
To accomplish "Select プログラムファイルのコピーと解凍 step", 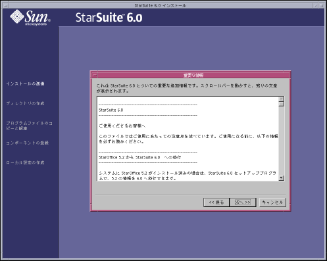I will [x=29, y=126].
